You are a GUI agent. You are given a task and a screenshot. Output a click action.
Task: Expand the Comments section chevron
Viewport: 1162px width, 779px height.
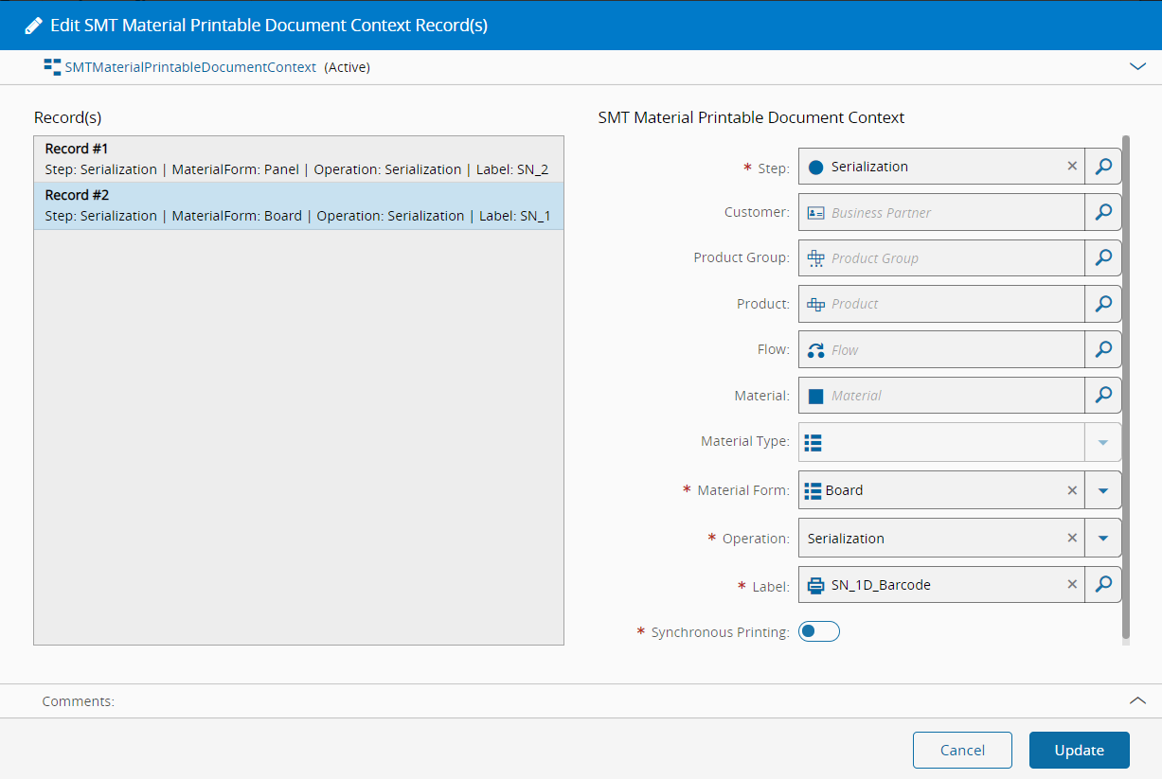pos(1137,701)
